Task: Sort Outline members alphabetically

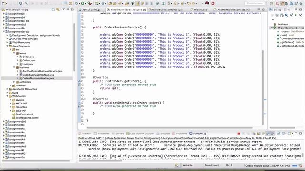Action: [x=282, y=15]
